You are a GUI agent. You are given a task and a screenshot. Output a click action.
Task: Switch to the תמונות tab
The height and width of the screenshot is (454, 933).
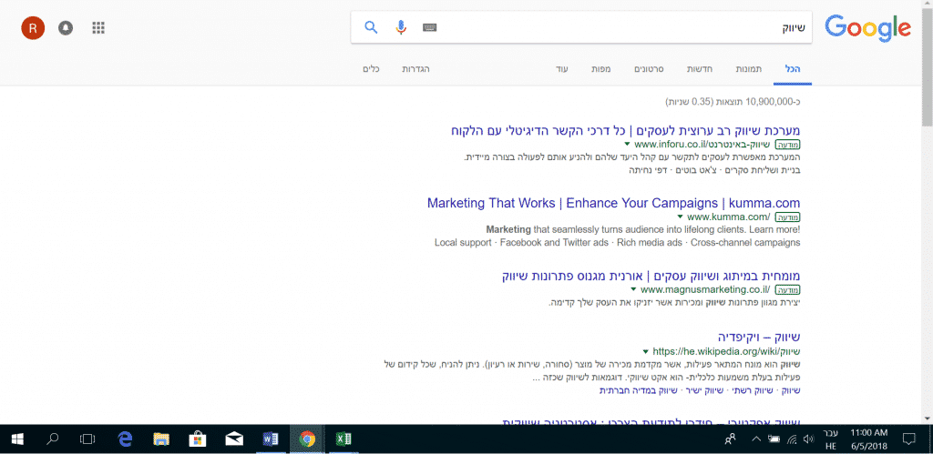pos(748,69)
